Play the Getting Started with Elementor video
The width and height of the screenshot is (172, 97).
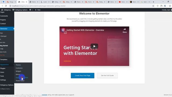tap(94, 46)
